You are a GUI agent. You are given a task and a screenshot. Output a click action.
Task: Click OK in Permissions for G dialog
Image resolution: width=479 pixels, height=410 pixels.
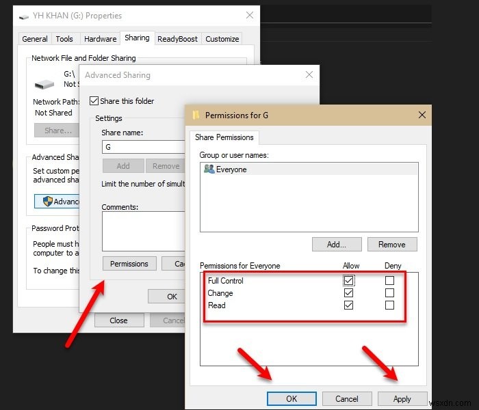pyautogui.click(x=292, y=398)
